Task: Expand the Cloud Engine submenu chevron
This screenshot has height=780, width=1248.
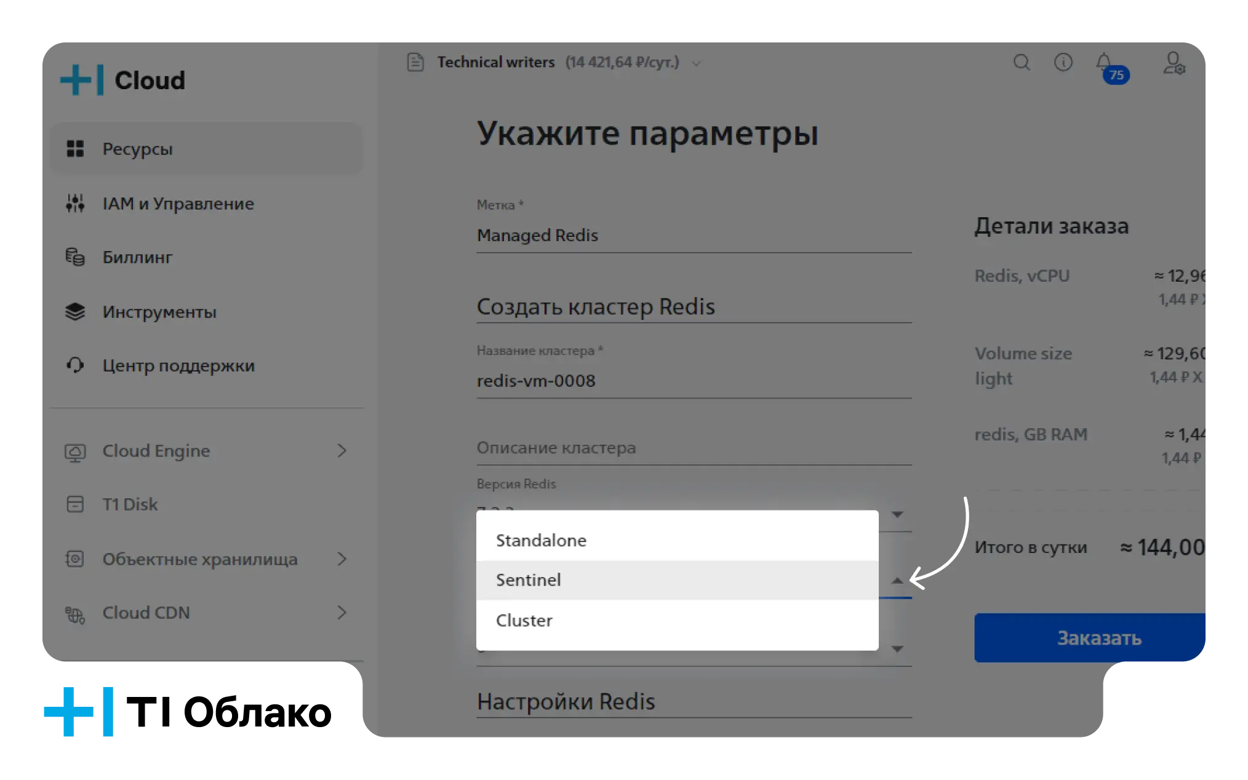Action: [342, 451]
